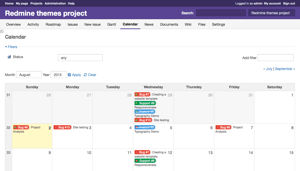Screen dimensions: 300x171
Task: Click the arrow icon on the Bug #6 badge on August 2
Action: coord(15,127)
